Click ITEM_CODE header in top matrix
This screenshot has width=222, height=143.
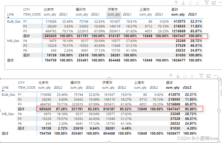point(32,14)
